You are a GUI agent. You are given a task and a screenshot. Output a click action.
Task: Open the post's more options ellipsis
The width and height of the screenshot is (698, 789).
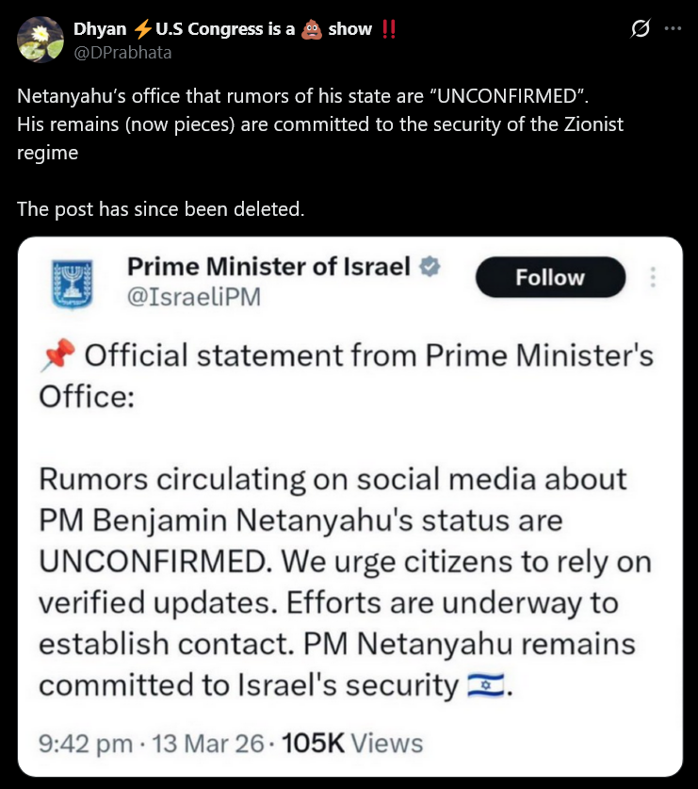(672, 29)
